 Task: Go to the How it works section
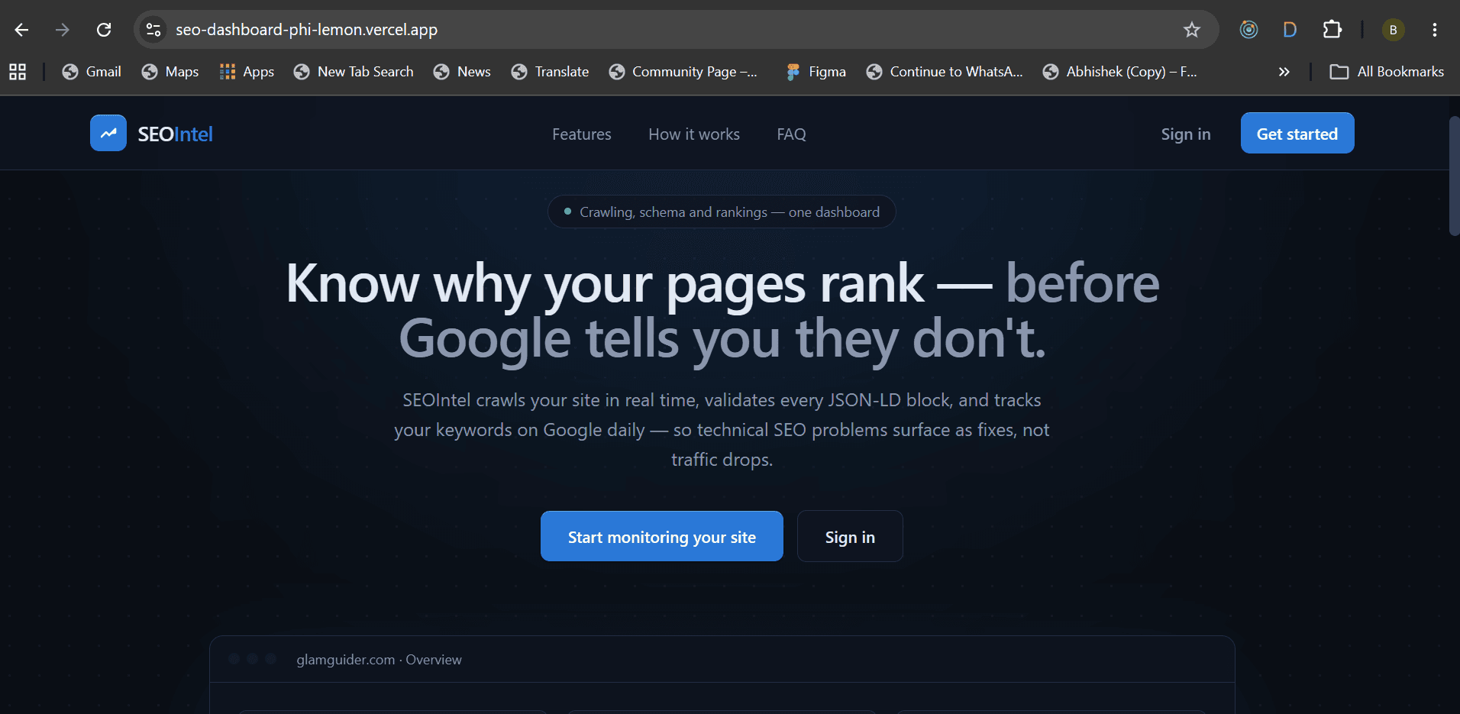[694, 134]
